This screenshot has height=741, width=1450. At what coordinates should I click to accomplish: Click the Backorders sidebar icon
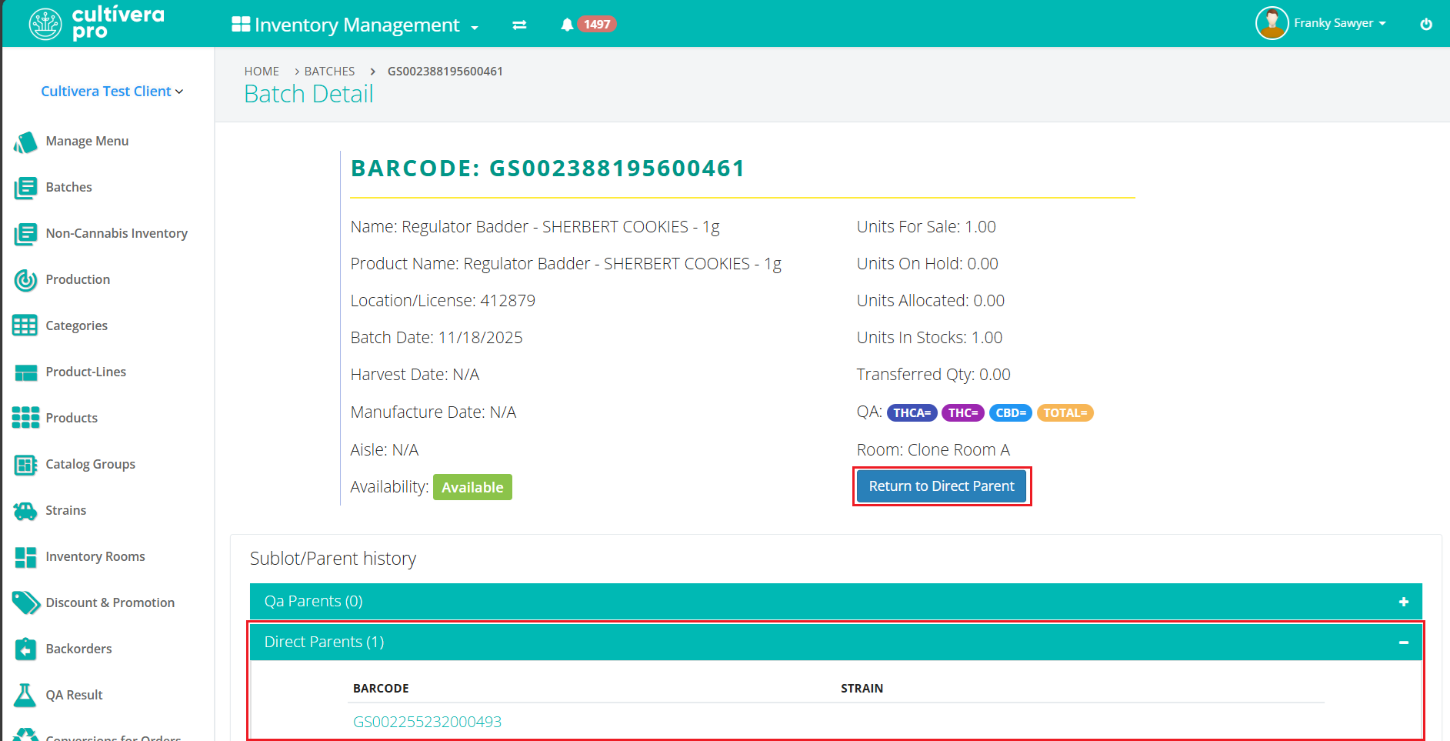point(25,649)
